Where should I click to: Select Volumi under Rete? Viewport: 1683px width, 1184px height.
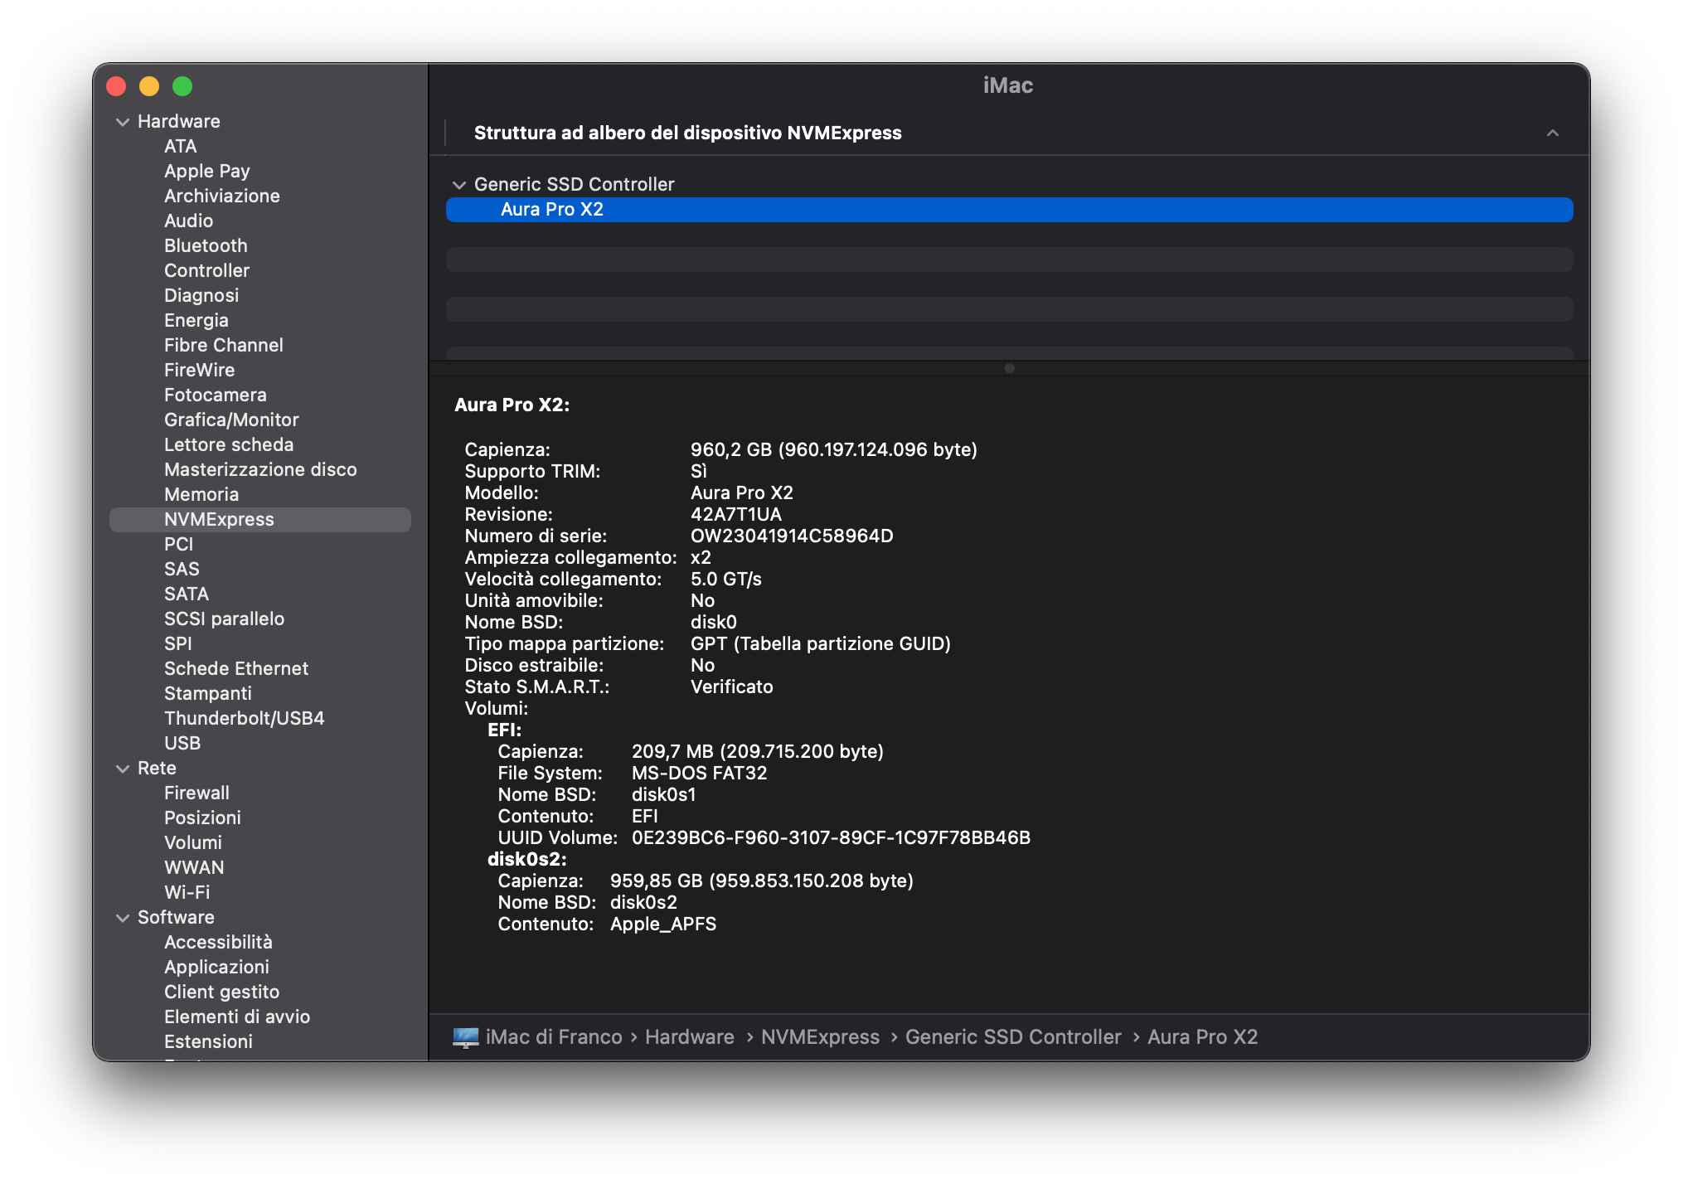(x=193, y=842)
